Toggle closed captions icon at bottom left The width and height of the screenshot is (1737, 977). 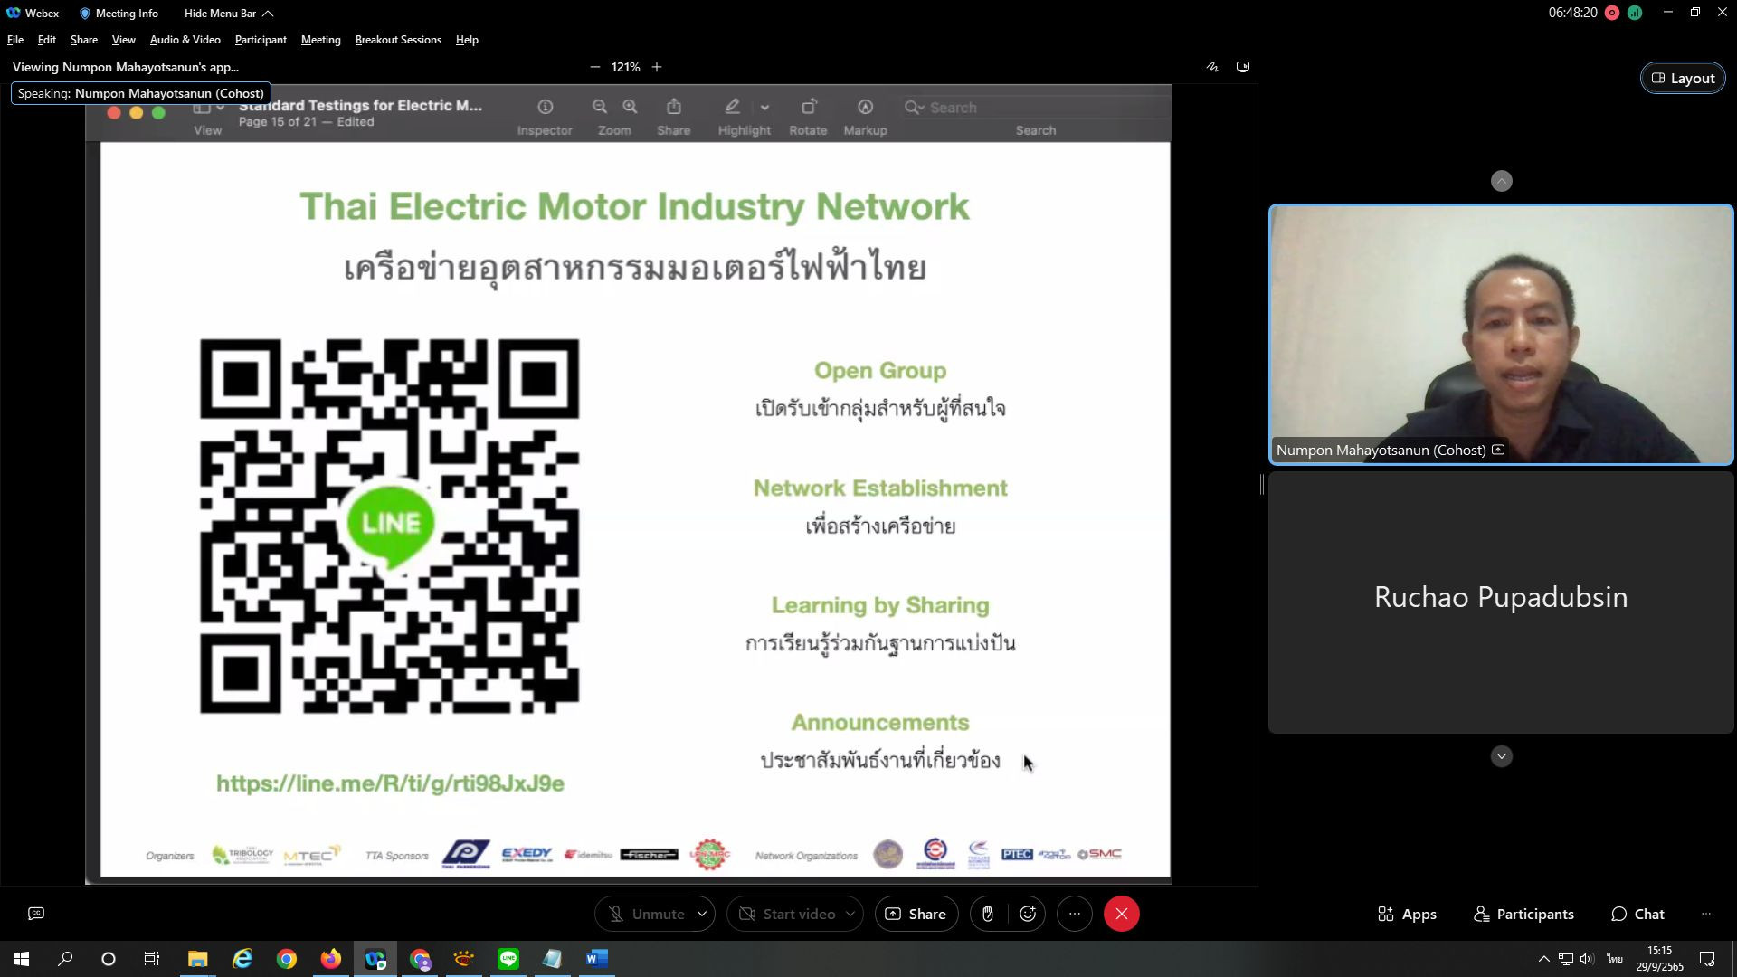coord(36,914)
